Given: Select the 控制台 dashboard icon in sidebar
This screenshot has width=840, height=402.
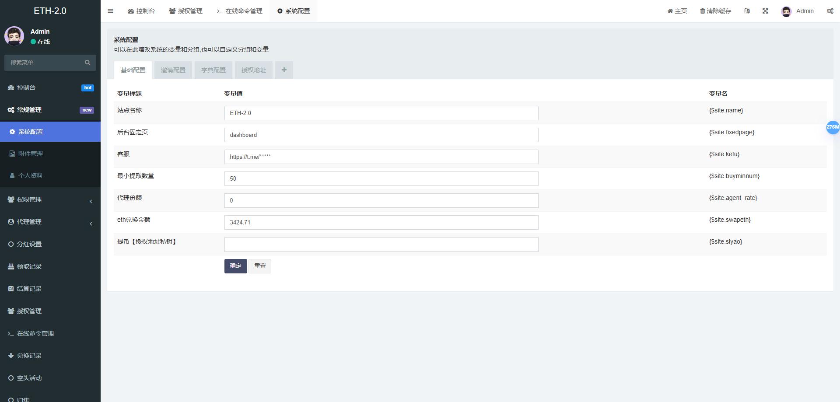Looking at the screenshot, I should [11, 87].
